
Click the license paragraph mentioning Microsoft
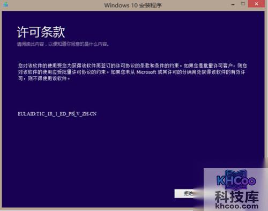point(132,72)
